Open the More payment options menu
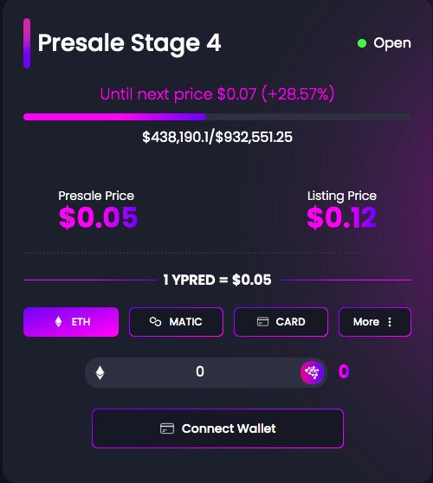 375,322
